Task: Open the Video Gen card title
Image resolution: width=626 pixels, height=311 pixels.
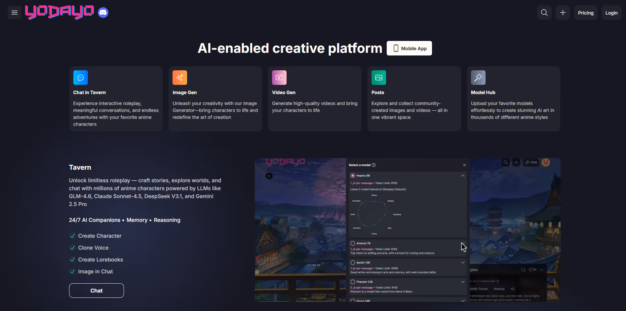Action: 284,92
